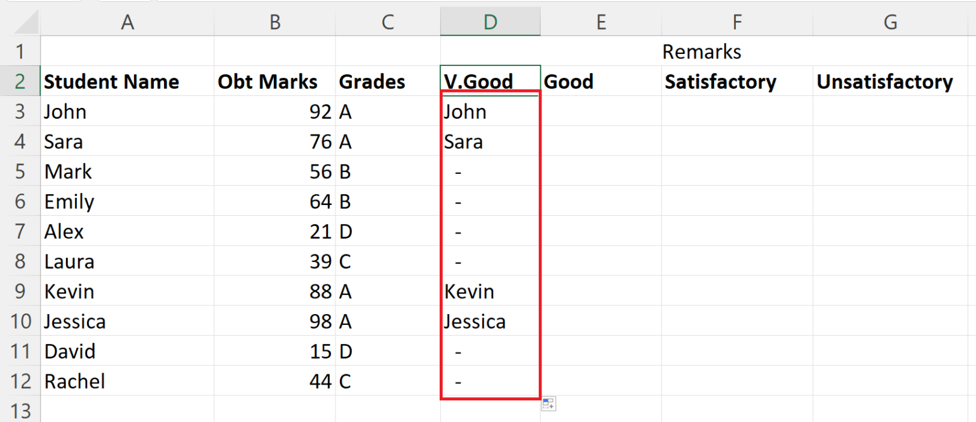
Task: Select the Satisfactory header cell
Action: point(737,81)
